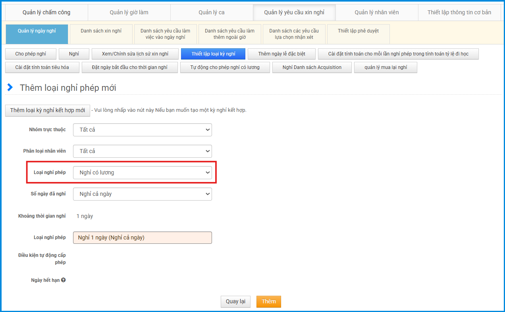Switch to Quản lý chấm công tab
This screenshot has width=505, height=312.
46,12
